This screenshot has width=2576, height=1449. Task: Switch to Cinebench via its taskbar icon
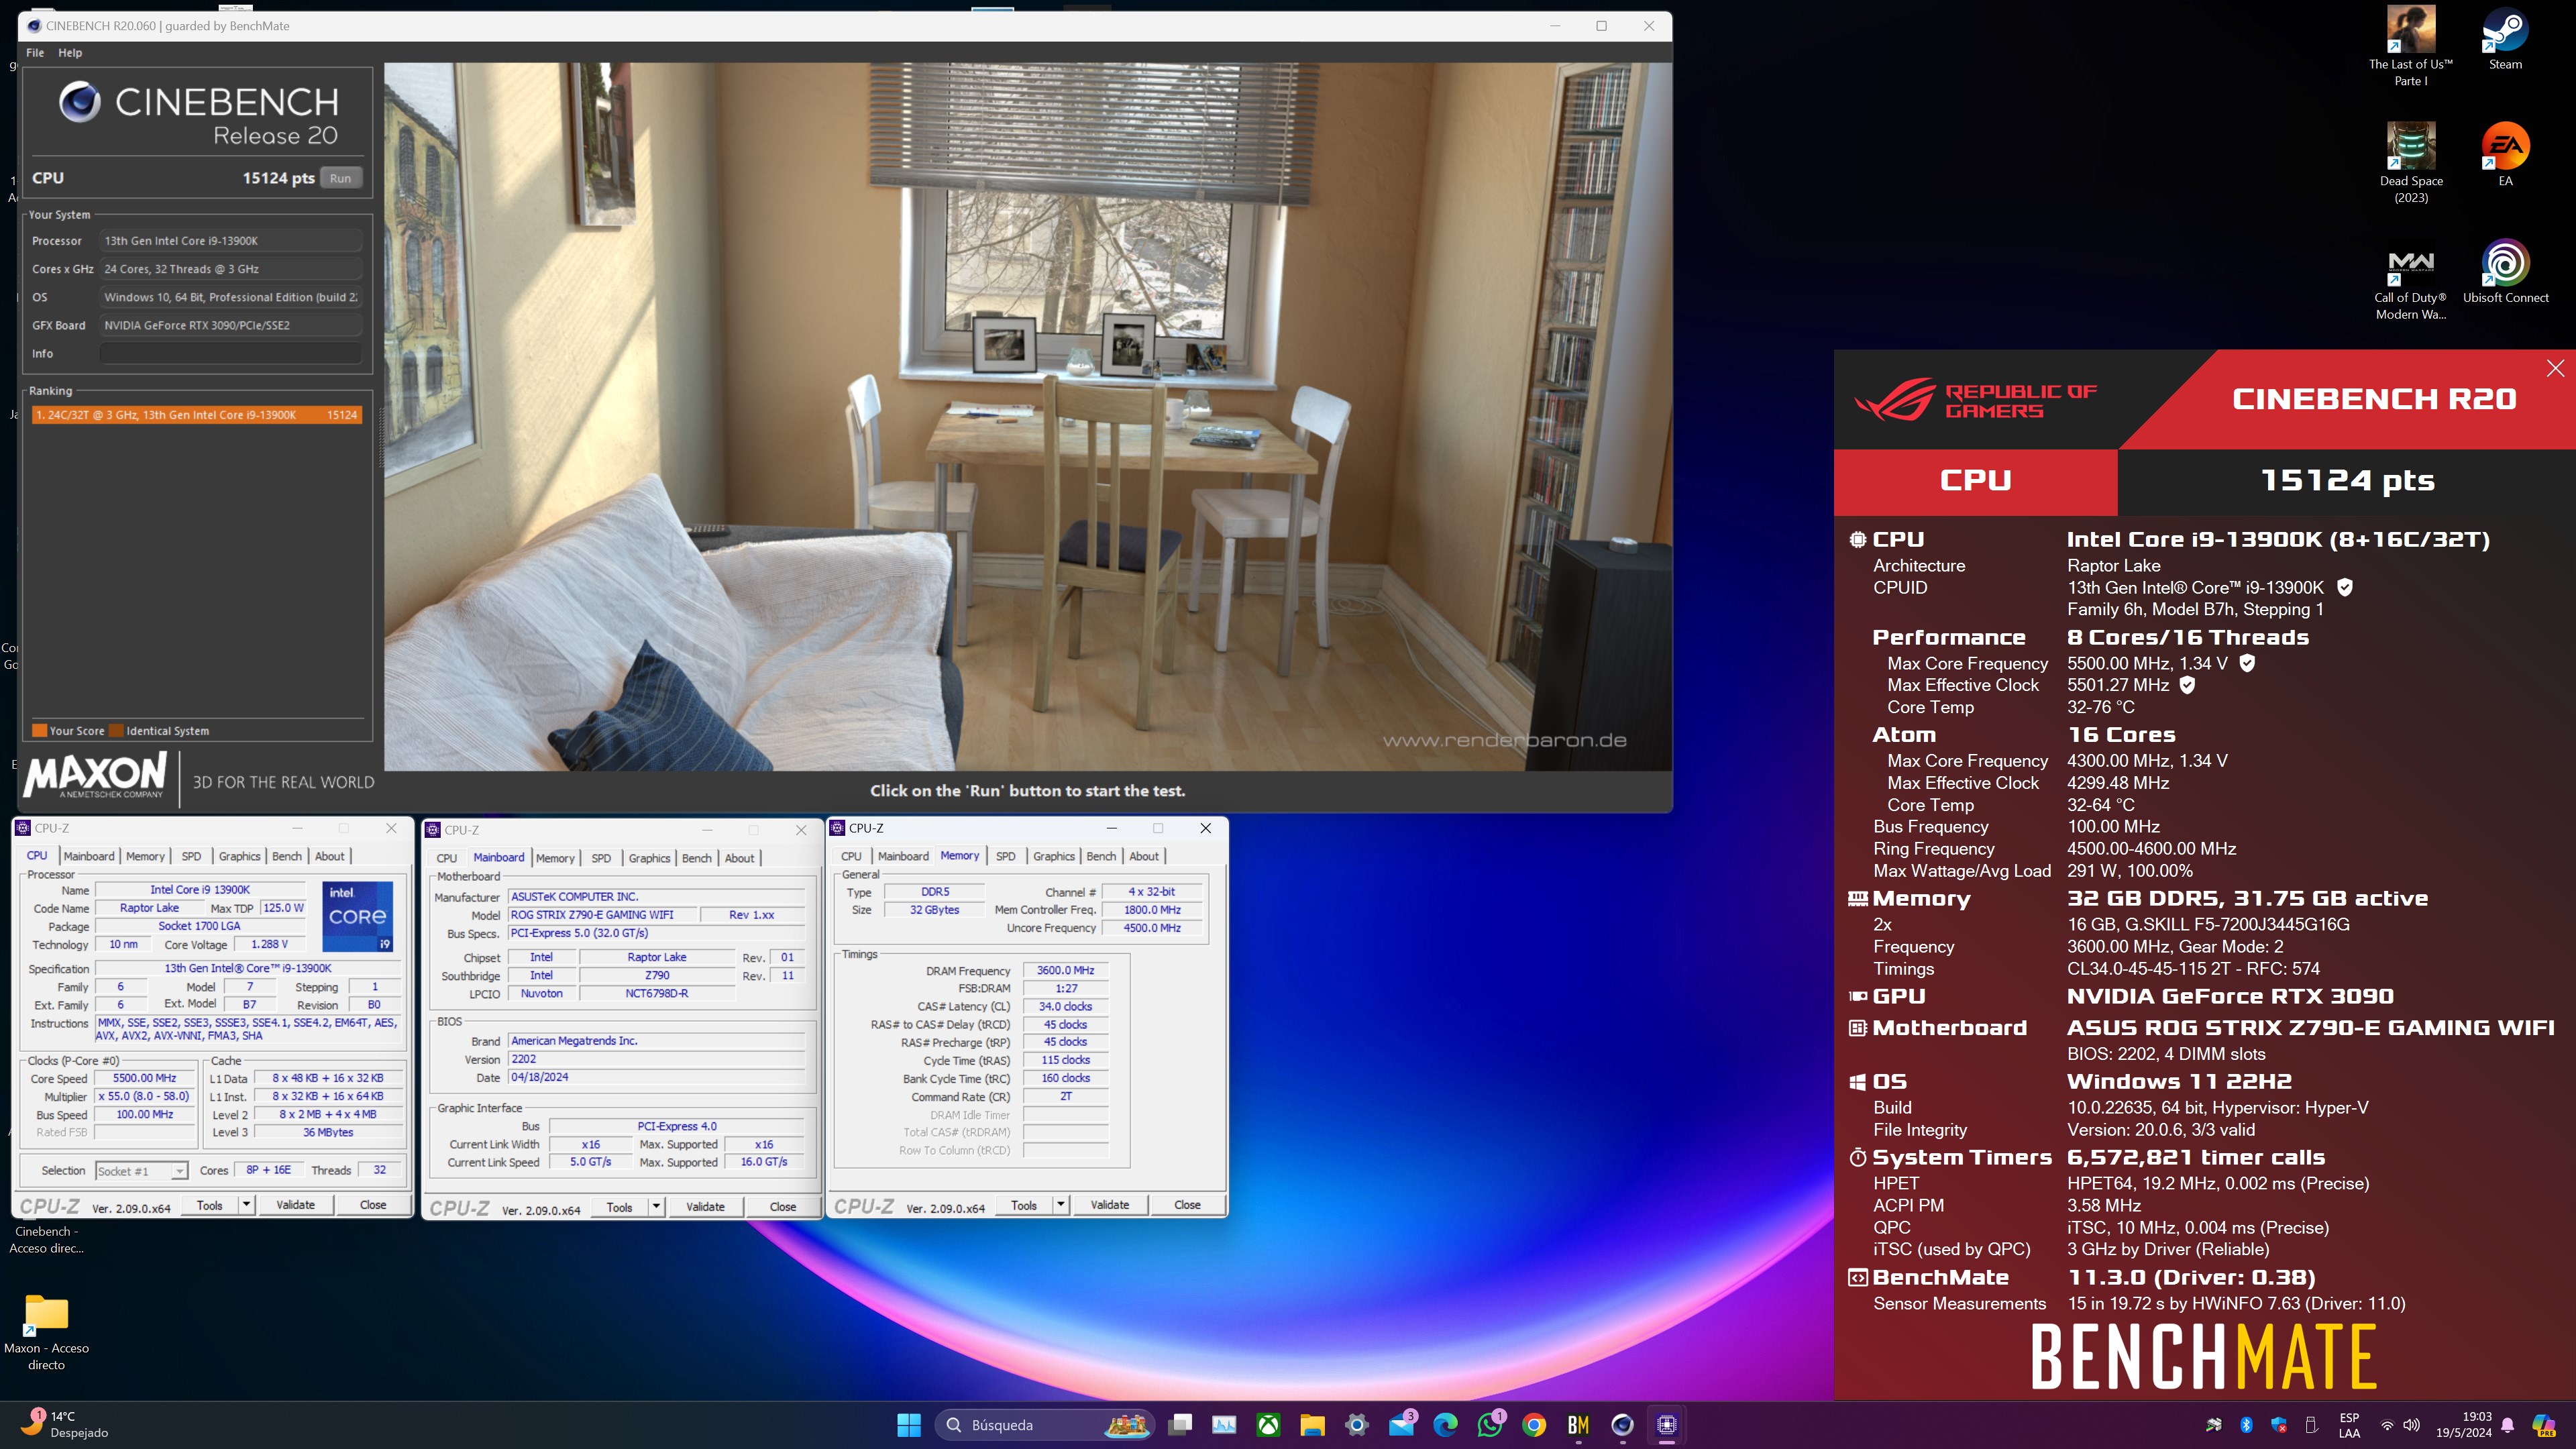pos(1622,1425)
